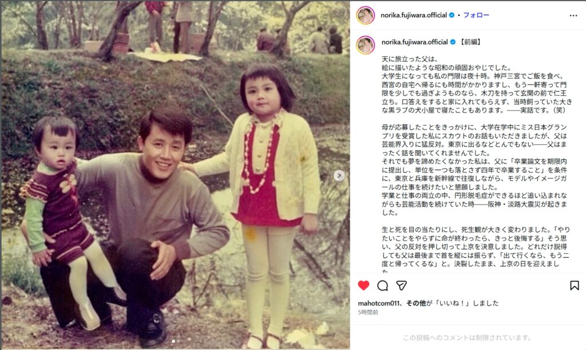Click the family photo in the post
586x350 pixels.
tap(175, 175)
